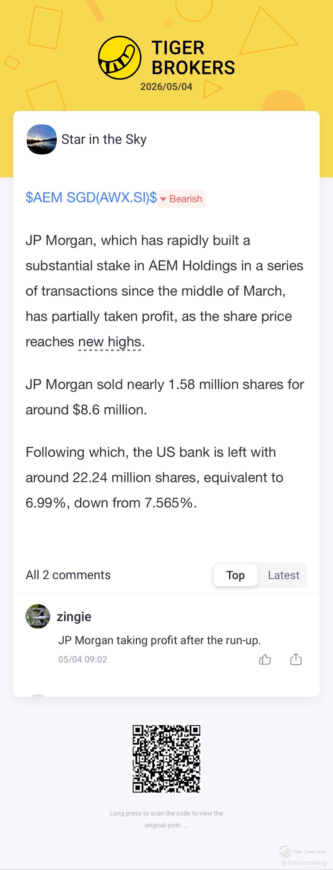Click the Star in the Sky username

(x=104, y=139)
